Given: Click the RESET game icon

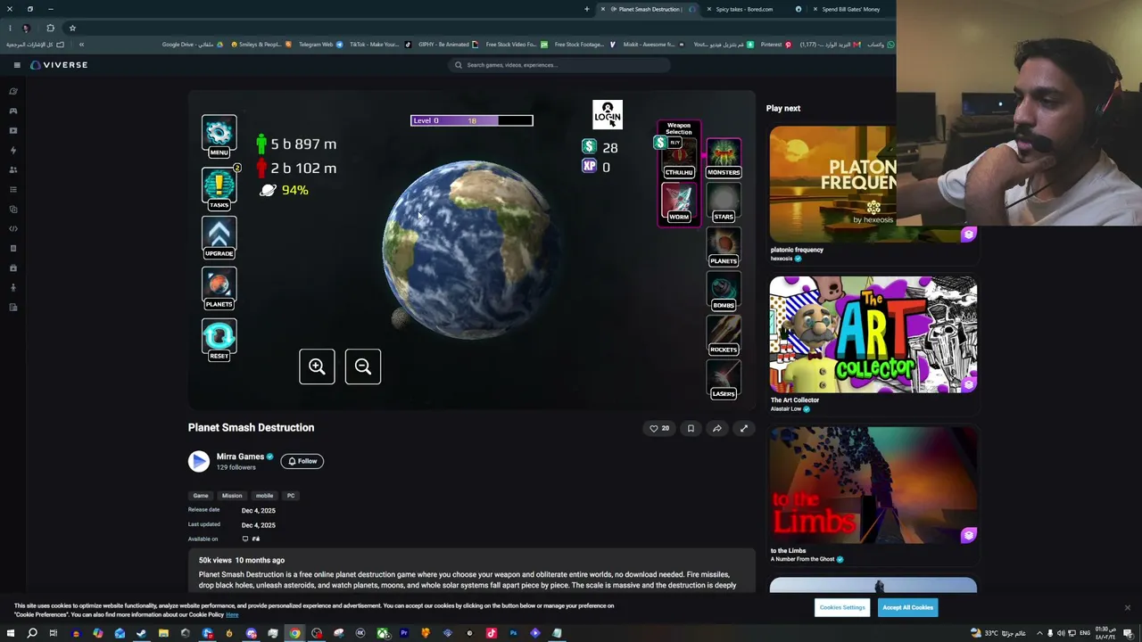Looking at the screenshot, I should [x=219, y=340].
